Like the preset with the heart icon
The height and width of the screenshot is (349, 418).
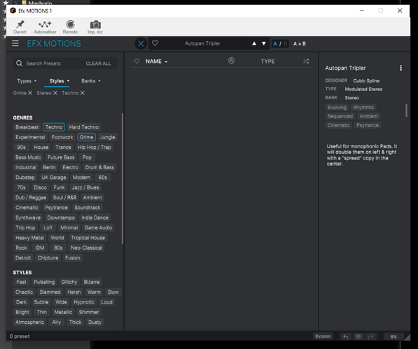pyautogui.click(x=155, y=43)
